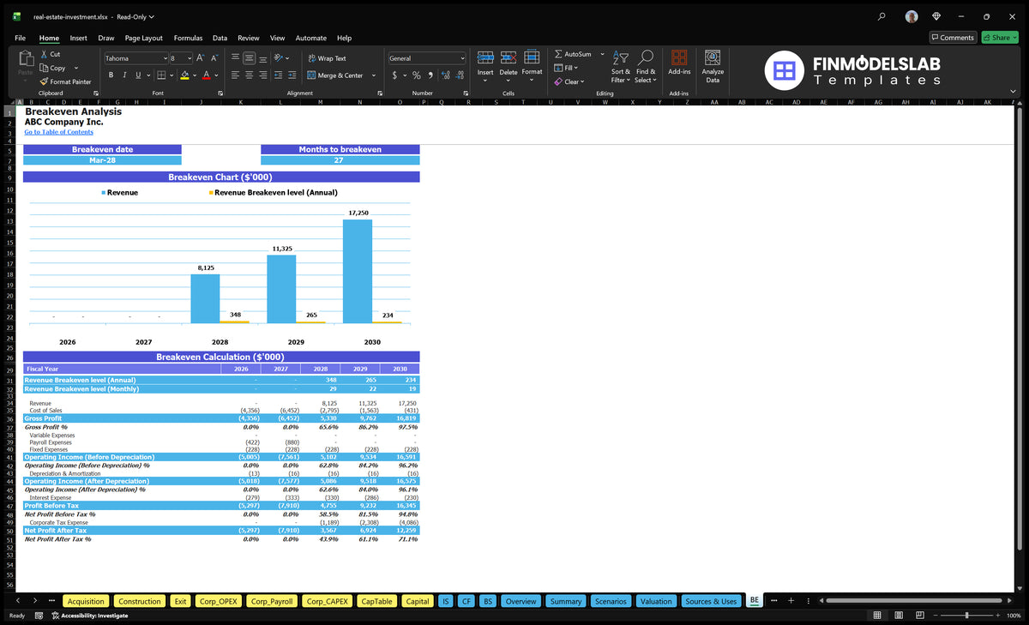Open the Add-ins button
This screenshot has width=1029, height=625.
coord(679,63)
